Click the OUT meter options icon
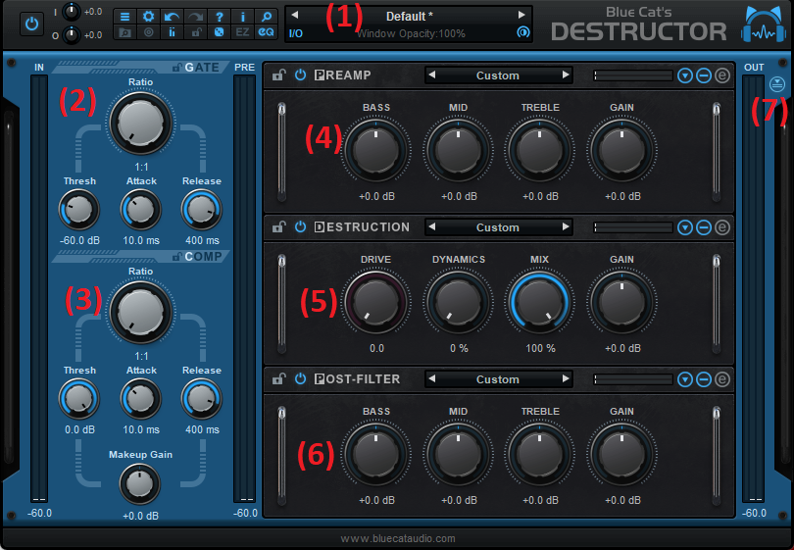794x550 pixels. pos(776,84)
